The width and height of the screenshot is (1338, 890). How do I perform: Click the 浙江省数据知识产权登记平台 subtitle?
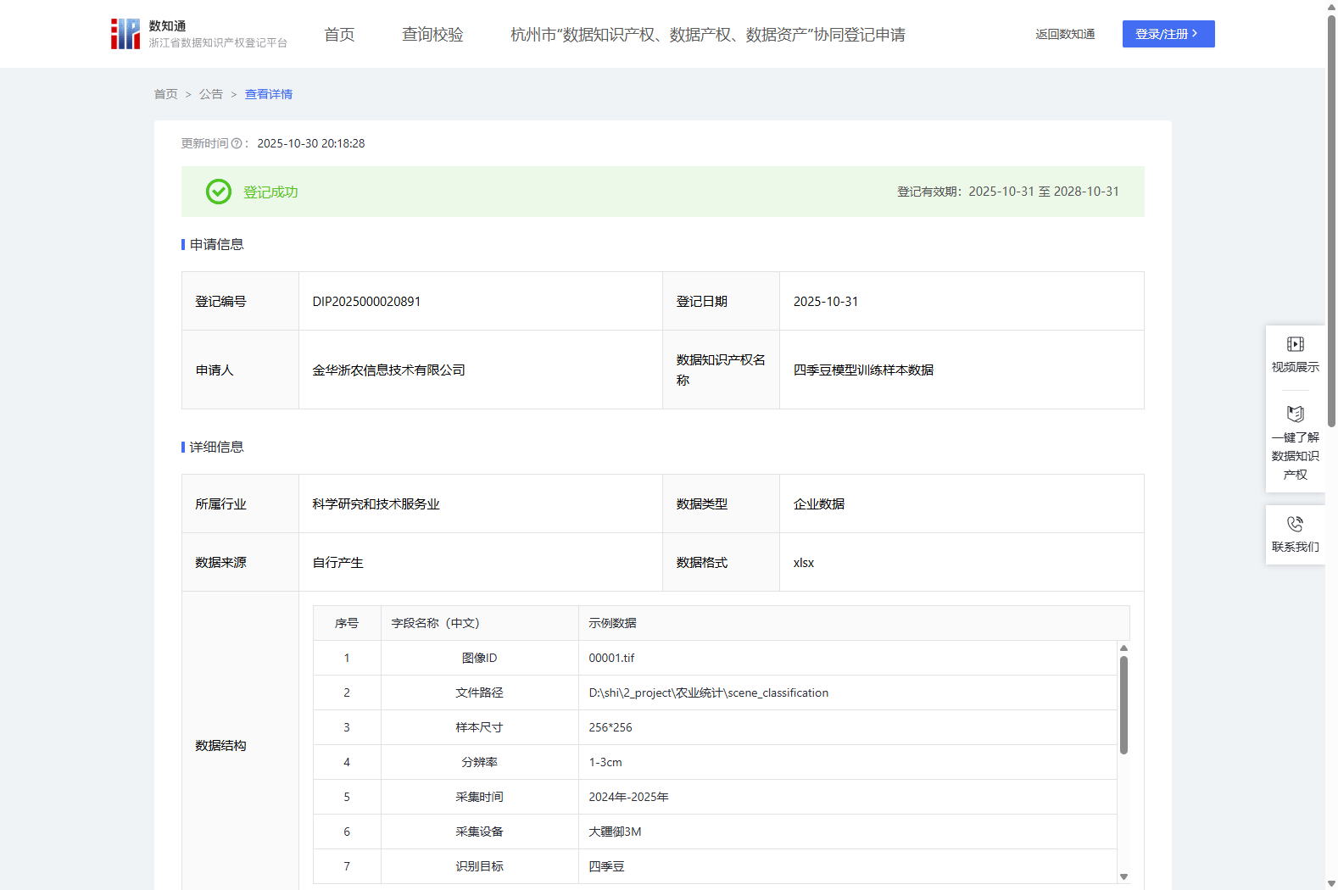218,42
